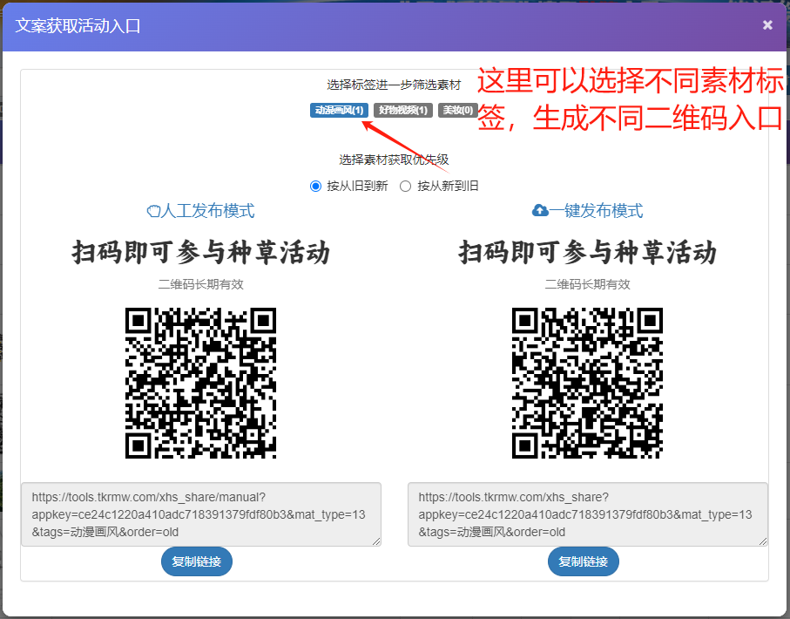Select the 动漫画风(1) tag
This screenshot has width=790, height=619.
coord(339,110)
